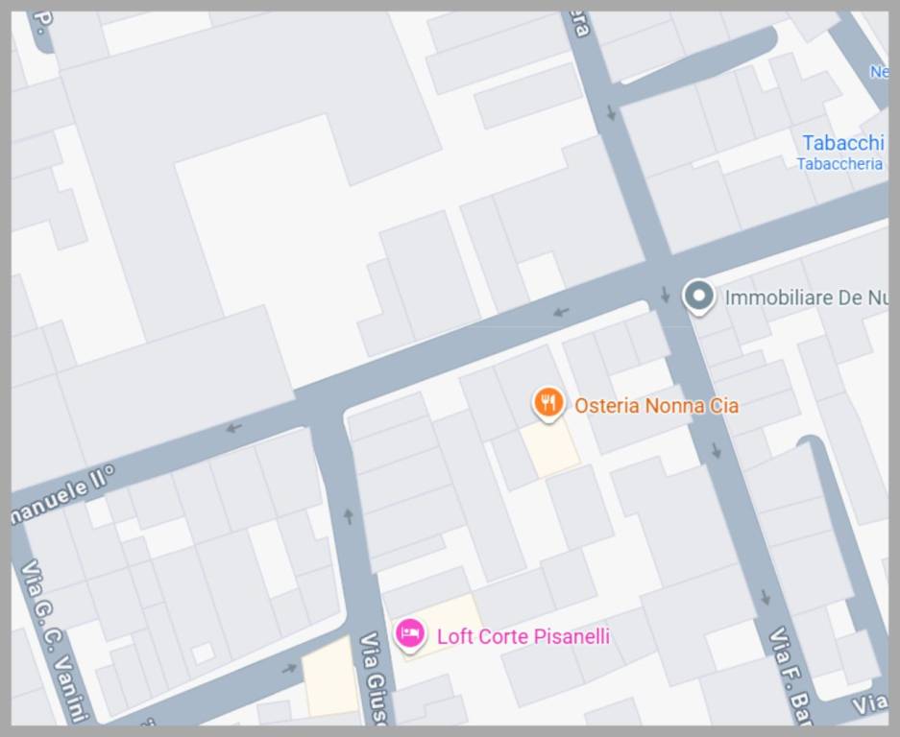Click the down arrow beside the Immobiliare pin

point(666,295)
